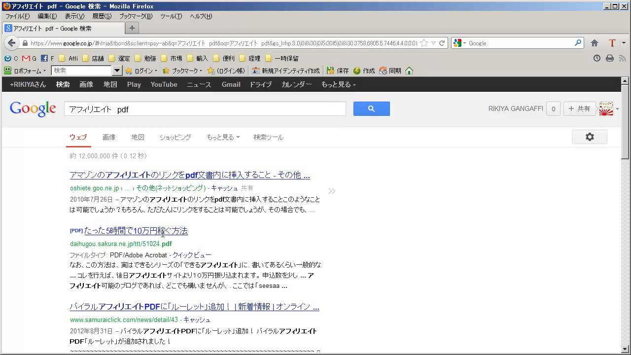Click RoboForm 同期 sync button
This screenshot has width=631, height=355.
point(390,71)
